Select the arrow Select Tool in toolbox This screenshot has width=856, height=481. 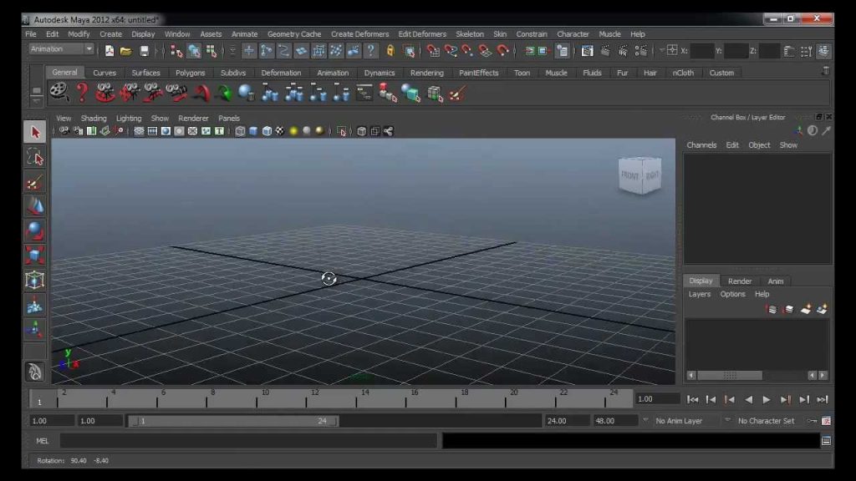[x=35, y=133]
